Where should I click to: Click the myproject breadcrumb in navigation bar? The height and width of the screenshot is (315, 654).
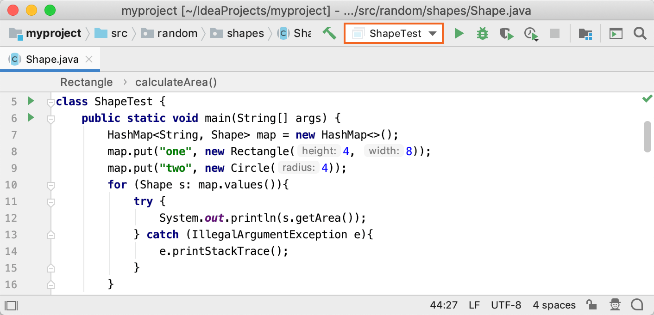(53, 33)
